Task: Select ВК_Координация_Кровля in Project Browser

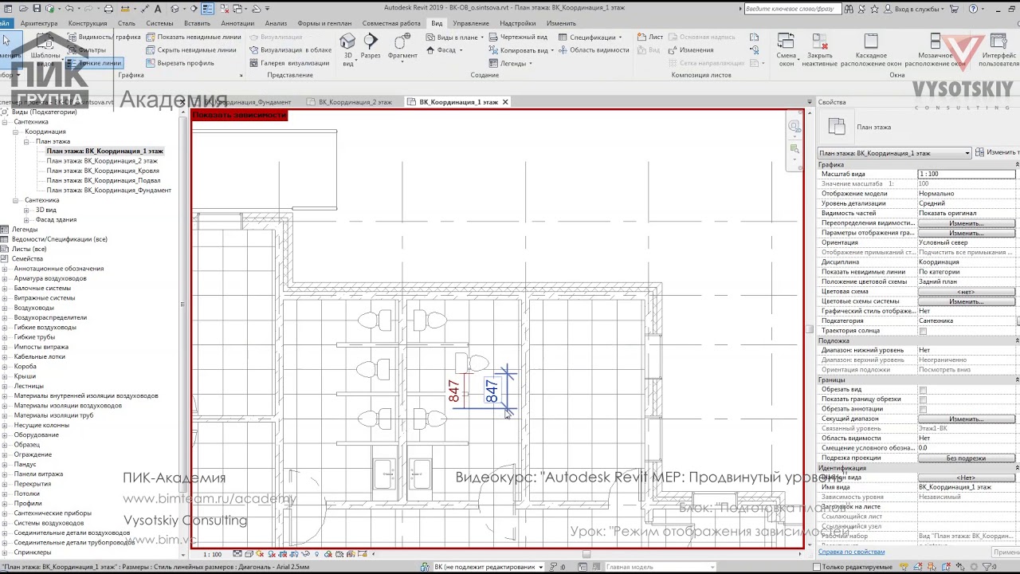Action: [102, 171]
